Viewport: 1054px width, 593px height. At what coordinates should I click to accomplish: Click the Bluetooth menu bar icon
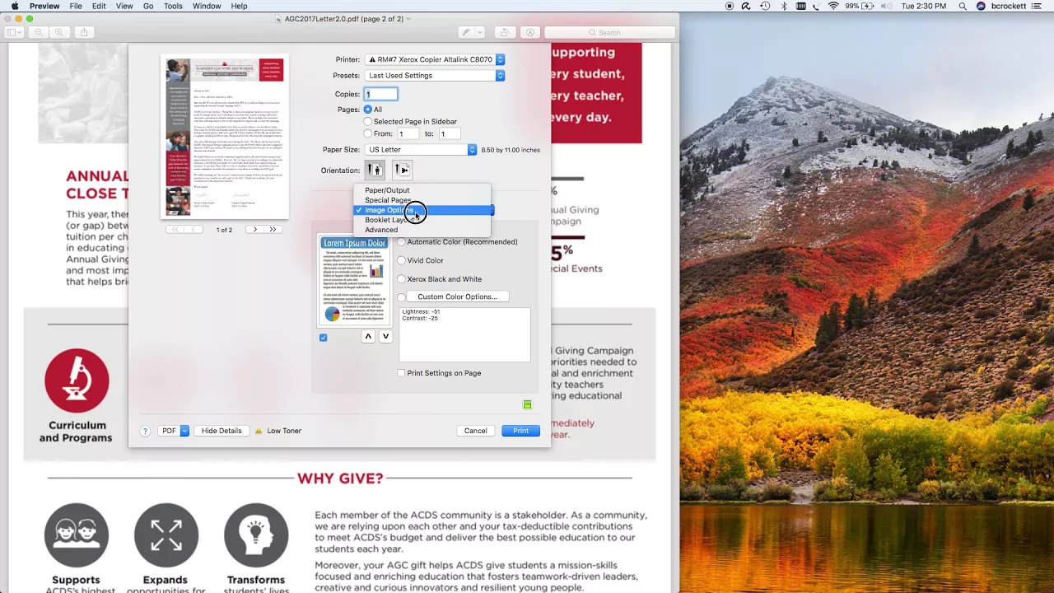tap(784, 6)
